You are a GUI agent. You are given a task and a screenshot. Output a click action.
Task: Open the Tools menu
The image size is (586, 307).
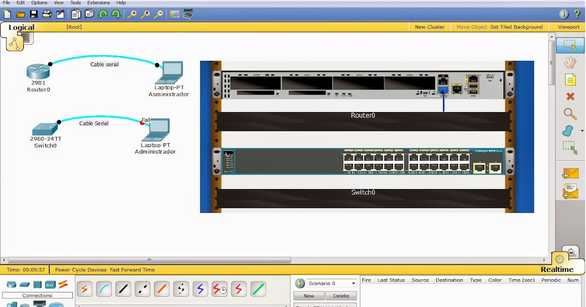point(75,3)
